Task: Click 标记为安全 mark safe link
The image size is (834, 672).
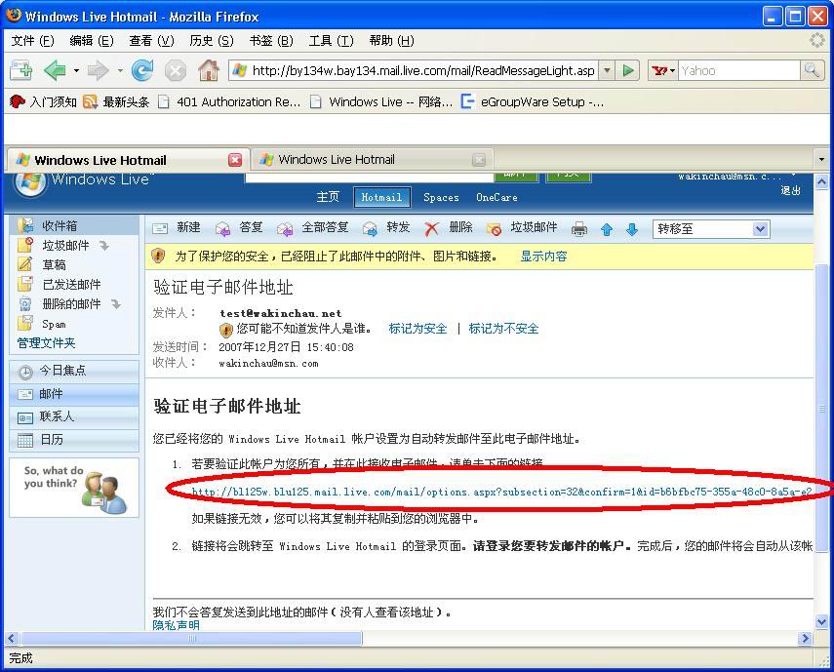Action: pyautogui.click(x=417, y=329)
